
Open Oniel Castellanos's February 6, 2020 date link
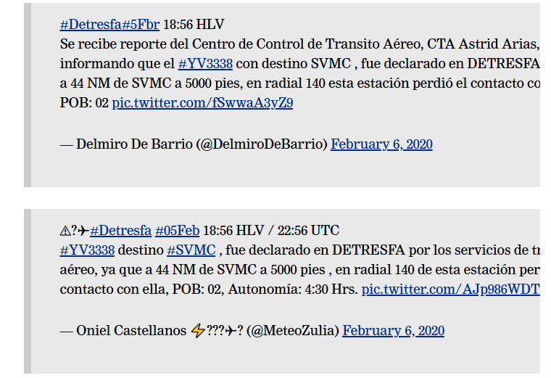(393, 331)
